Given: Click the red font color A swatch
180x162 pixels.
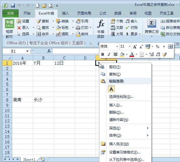Looking at the screenshot, I should coord(132,54).
